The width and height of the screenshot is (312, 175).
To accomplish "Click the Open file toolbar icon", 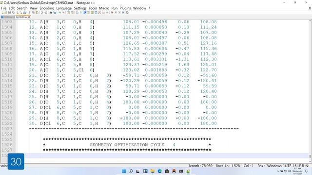I will click(x=6, y=13).
